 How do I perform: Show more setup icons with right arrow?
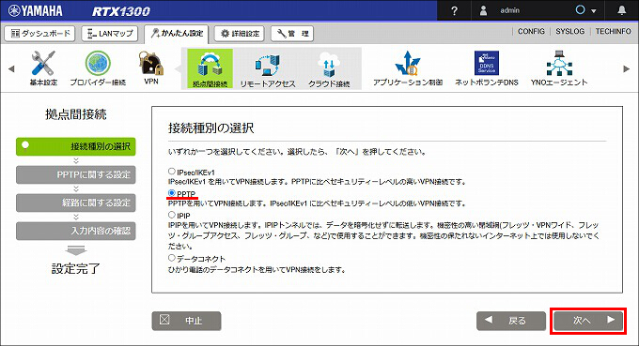(x=627, y=68)
